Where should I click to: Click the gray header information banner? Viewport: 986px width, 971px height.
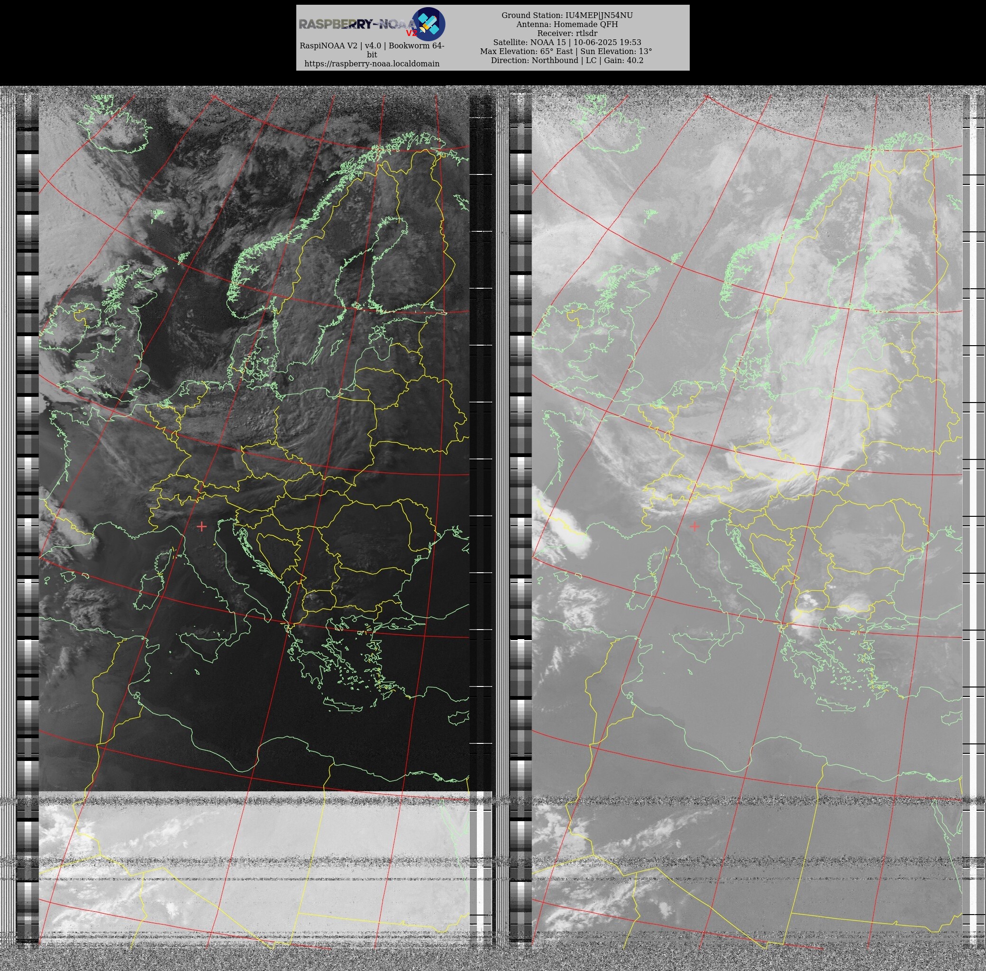493,38
